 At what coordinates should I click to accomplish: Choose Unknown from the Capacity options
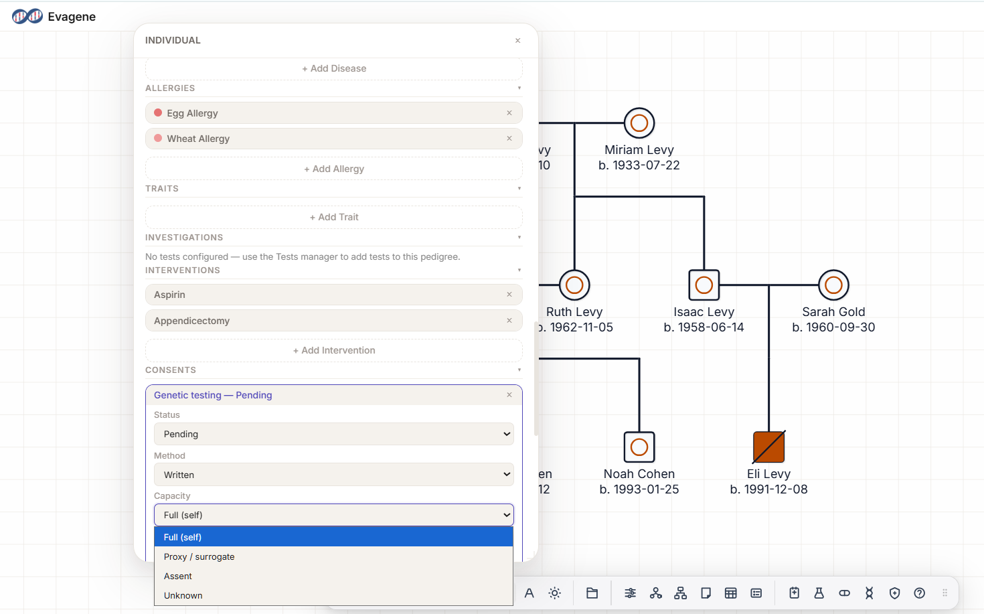click(183, 595)
